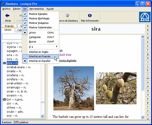Toggle Mostrar Morfología option
The height and width of the screenshot is (125, 152).
point(40,19)
